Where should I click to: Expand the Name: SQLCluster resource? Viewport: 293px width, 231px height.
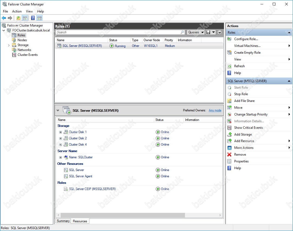60,157
